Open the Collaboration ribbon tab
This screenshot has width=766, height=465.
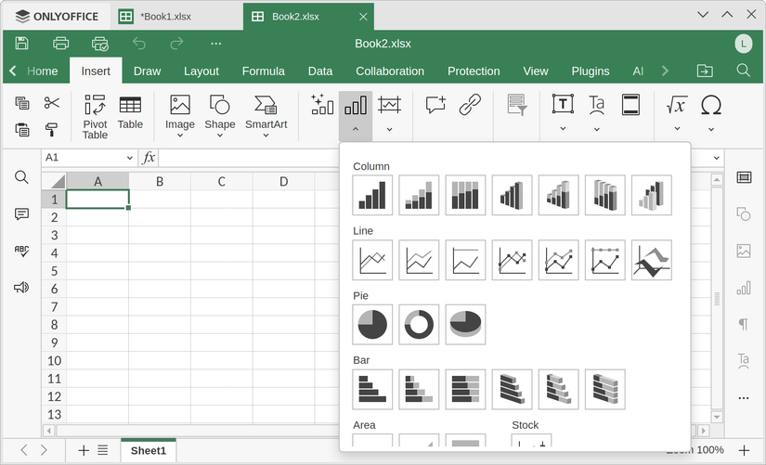pyautogui.click(x=390, y=71)
